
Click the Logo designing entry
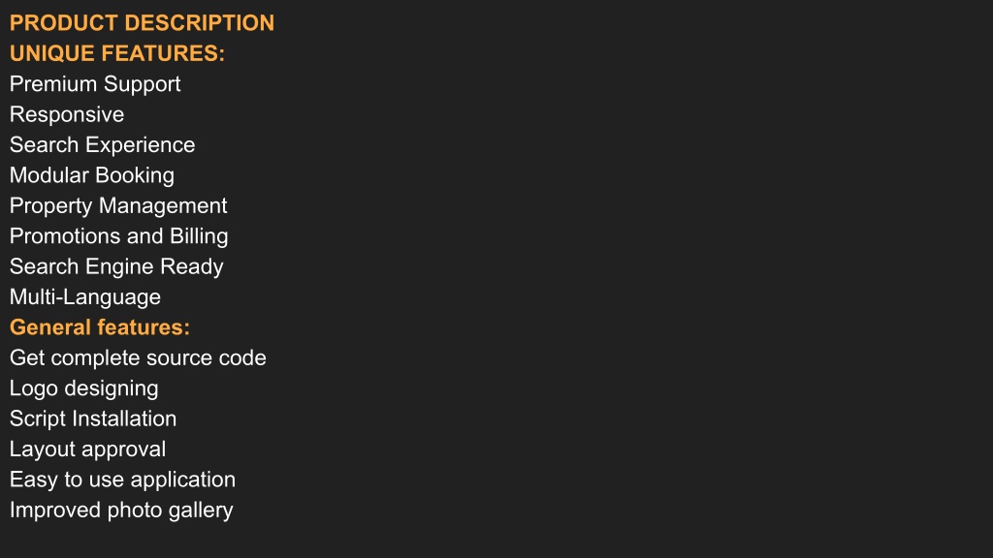pyautogui.click(x=83, y=387)
